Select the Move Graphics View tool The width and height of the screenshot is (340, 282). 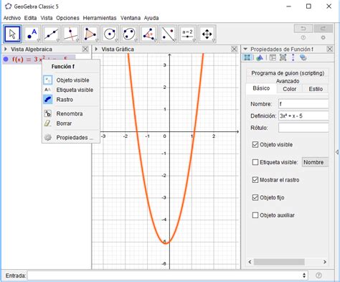tap(207, 34)
